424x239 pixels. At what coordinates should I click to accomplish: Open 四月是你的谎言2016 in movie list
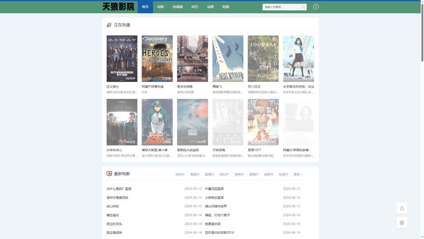(x=219, y=233)
